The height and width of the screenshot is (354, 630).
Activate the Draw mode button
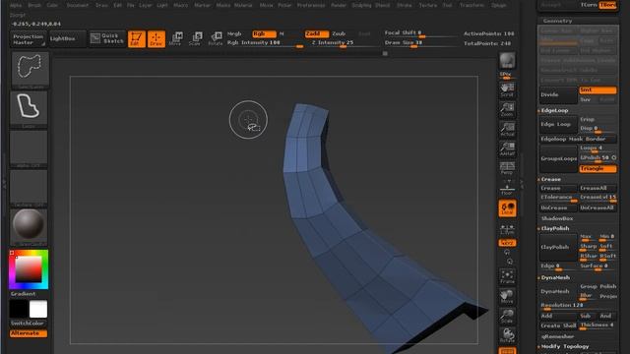click(x=157, y=39)
